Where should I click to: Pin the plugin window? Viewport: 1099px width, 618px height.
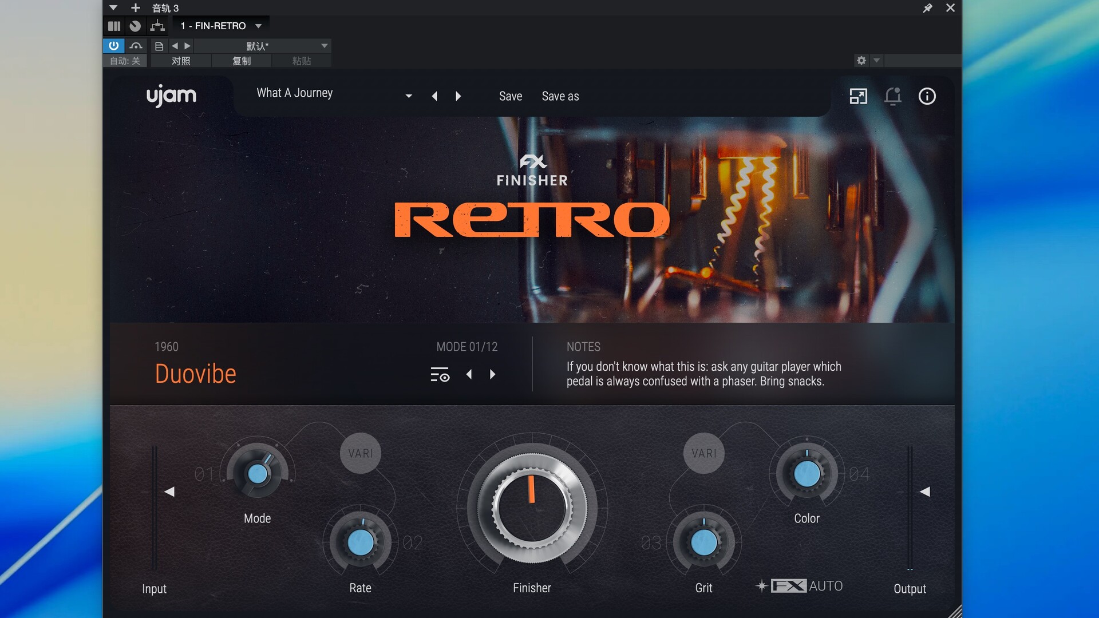(x=927, y=8)
